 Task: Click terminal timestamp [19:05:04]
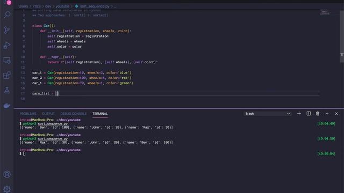tap(326, 154)
